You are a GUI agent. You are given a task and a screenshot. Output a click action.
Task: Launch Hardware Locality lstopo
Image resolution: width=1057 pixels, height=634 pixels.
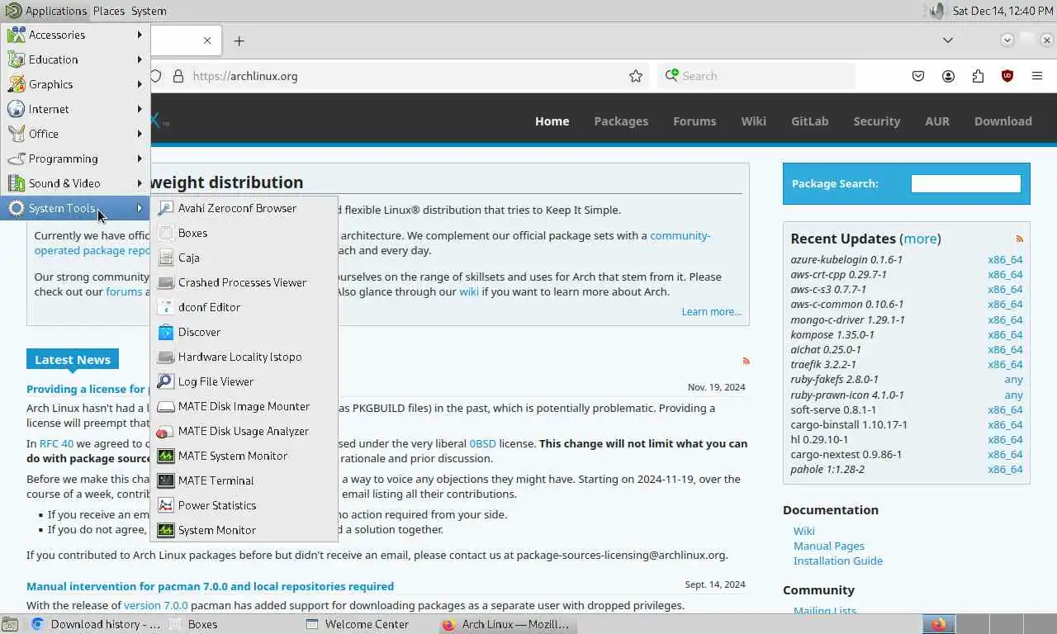click(244, 357)
